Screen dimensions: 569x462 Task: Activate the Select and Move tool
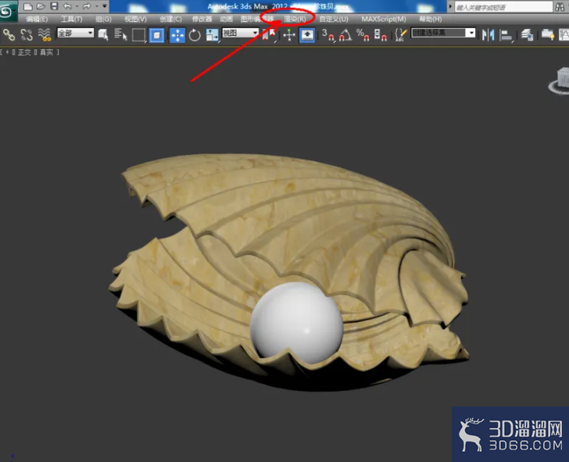177,35
